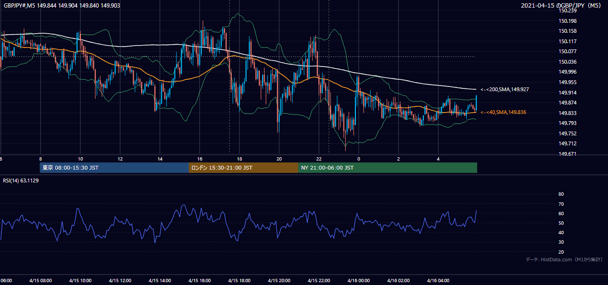Click the 149.955 price axis label
This screenshot has height=285, width=608.
[x=568, y=82]
